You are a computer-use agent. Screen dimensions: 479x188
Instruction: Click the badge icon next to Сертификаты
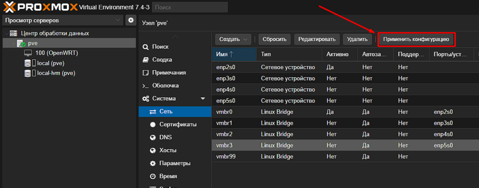[x=153, y=124]
